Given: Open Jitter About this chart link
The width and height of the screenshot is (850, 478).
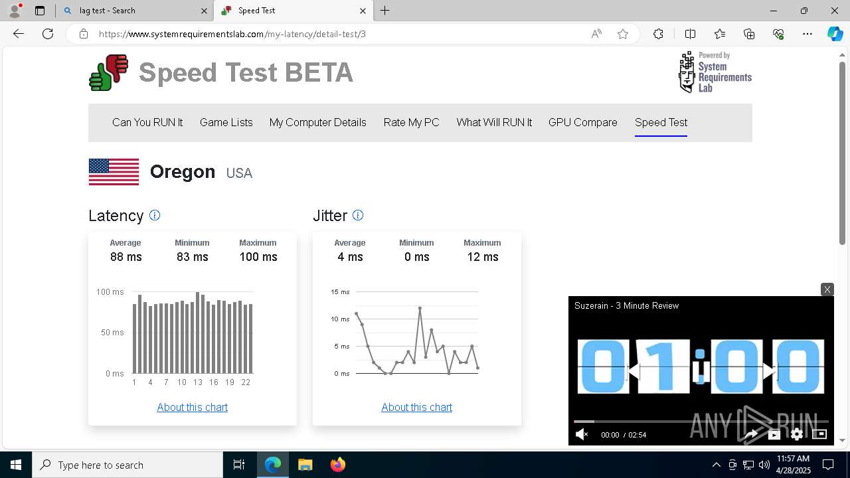Looking at the screenshot, I should [x=417, y=407].
